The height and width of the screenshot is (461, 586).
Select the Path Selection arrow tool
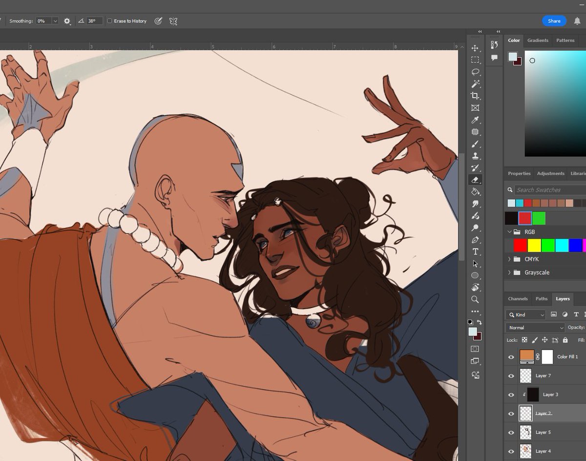tap(475, 264)
